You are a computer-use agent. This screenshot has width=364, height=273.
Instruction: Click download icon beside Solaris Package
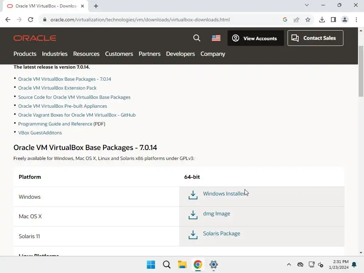pyautogui.click(x=193, y=235)
